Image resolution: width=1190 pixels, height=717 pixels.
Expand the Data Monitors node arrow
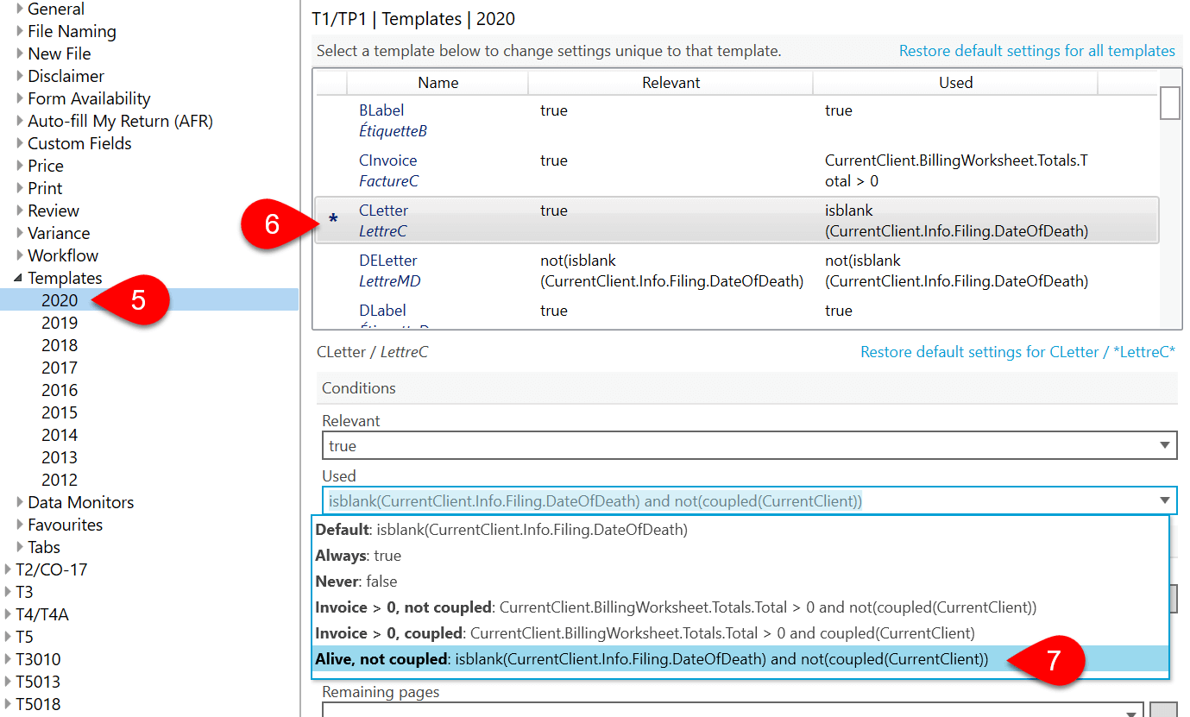click(x=21, y=503)
